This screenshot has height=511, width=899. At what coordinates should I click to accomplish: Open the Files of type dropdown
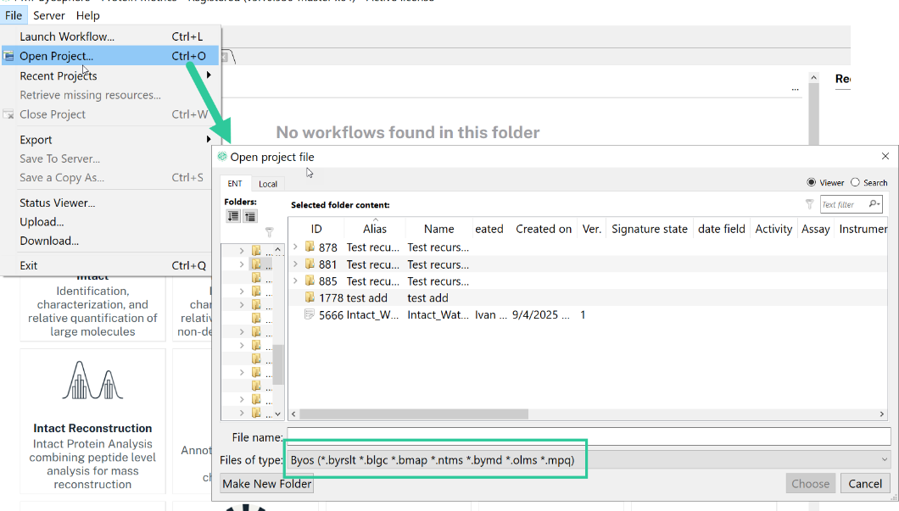pos(589,459)
